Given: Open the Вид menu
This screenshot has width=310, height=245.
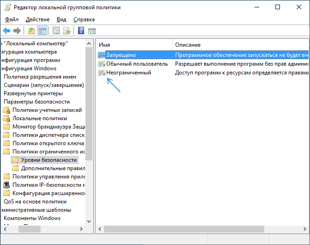Looking at the screenshot, I should 61,19.
